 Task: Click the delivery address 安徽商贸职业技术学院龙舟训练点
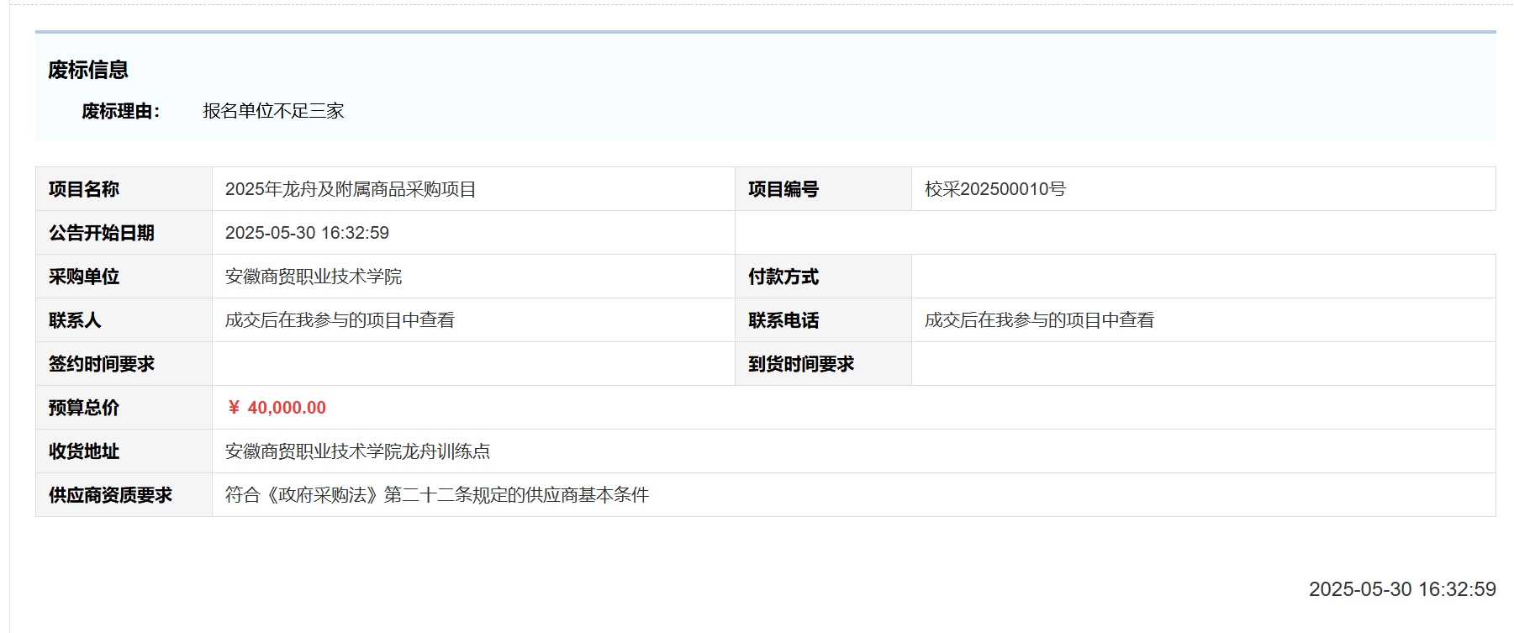click(357, 451)
